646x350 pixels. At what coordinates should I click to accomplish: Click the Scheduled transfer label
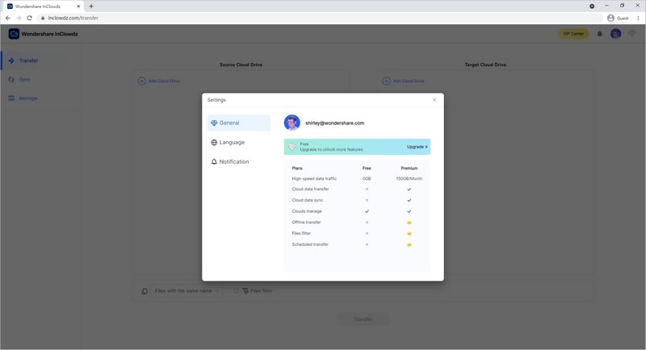pos(310,244)
